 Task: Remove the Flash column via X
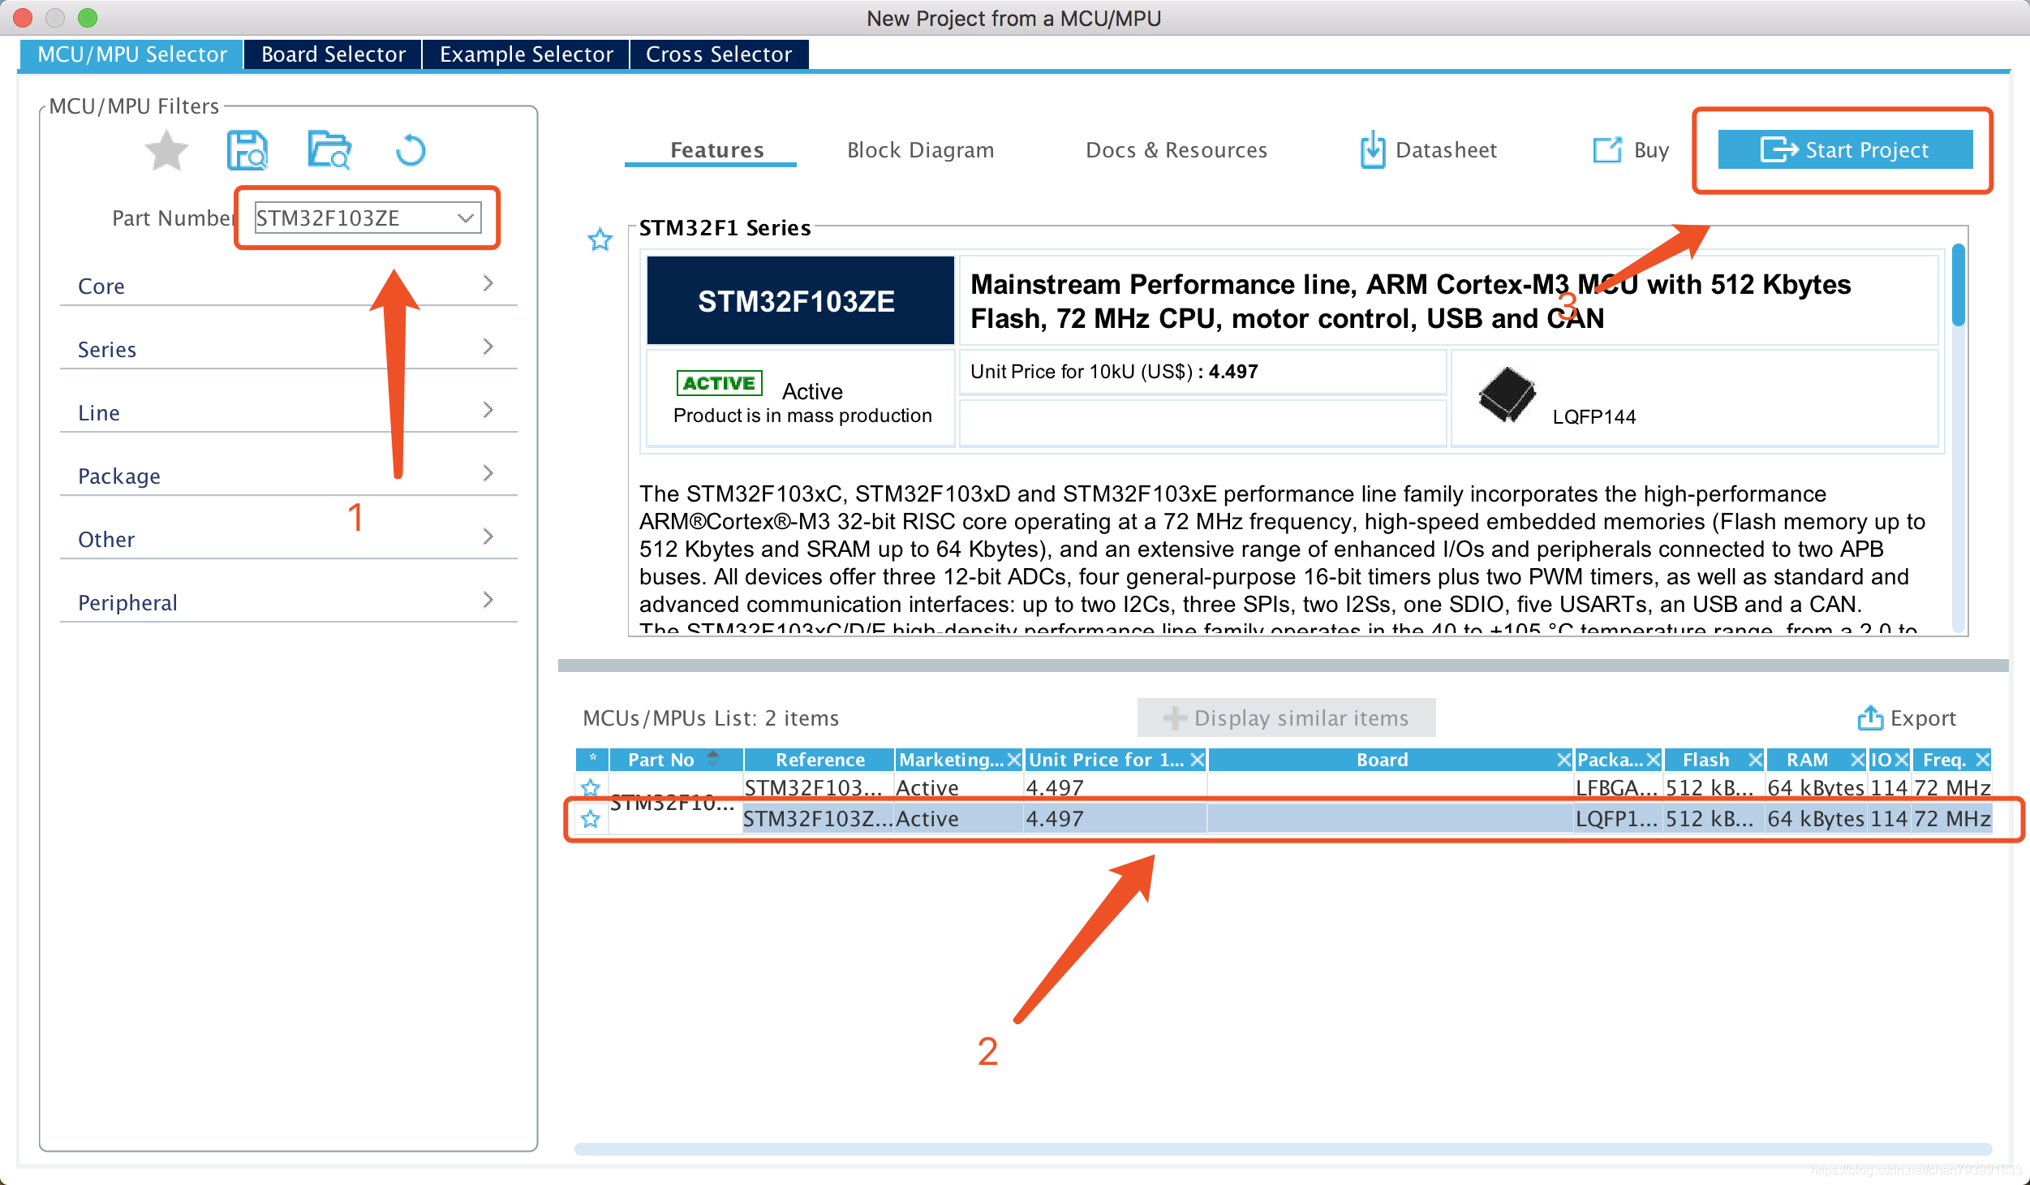coord(1755,760)
